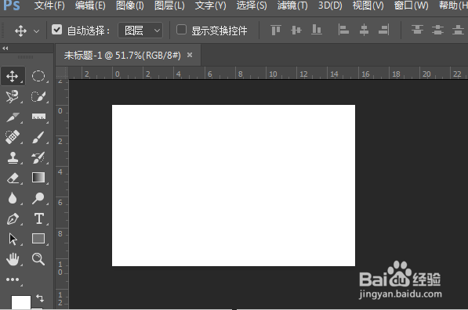
Task: Click the Photoshop Ps logo
Action: (12, 5)
